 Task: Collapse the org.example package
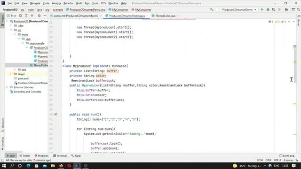coord(23,43)
